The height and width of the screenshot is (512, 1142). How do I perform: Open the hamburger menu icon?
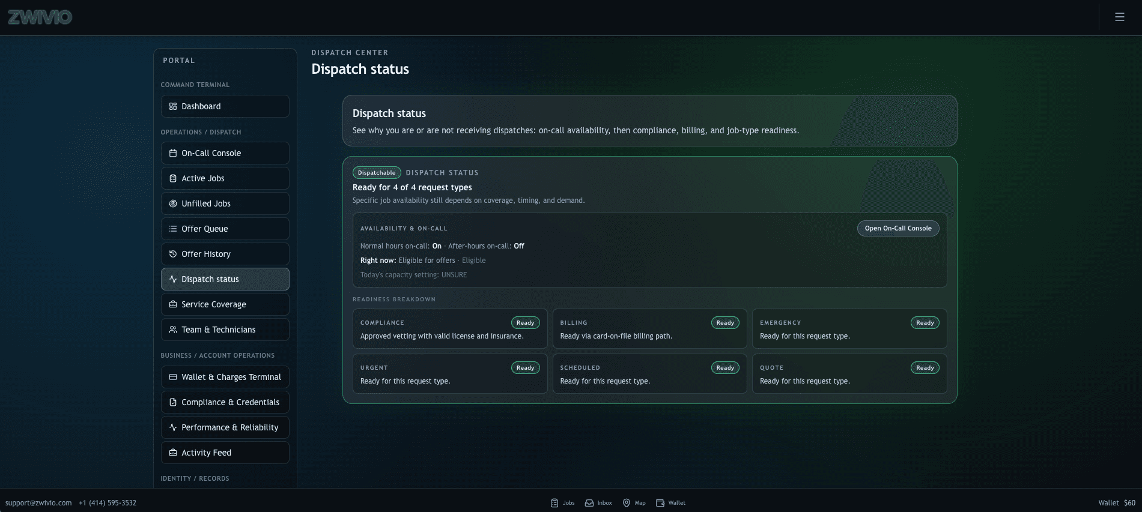1119,17
